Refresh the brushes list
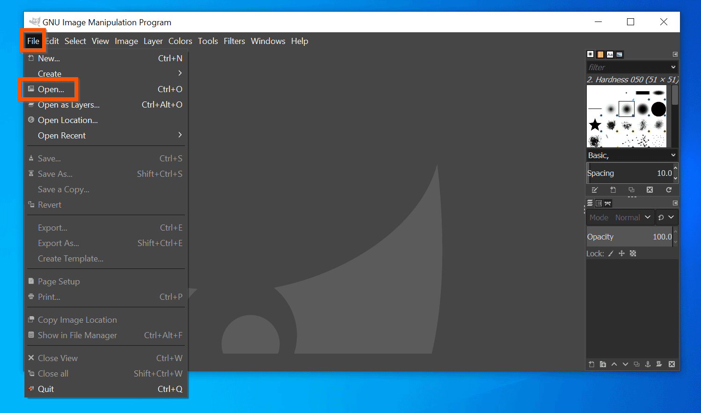Screen dimensions: 701x413 tap(669, 190)
